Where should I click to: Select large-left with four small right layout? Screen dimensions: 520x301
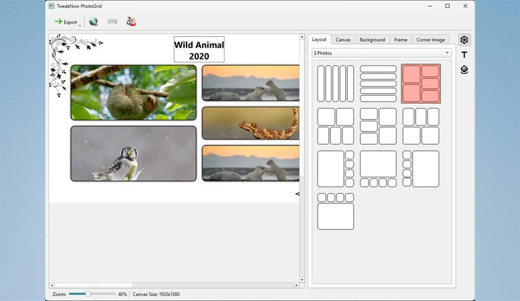[x=335, y=169]
